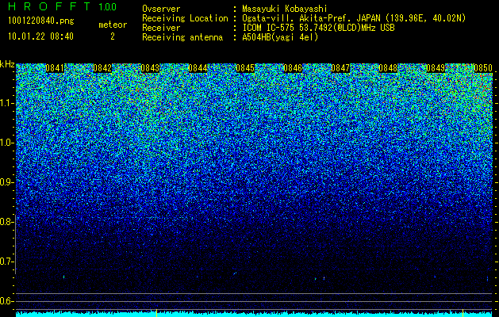499x317 pixels.
Task: Click the 0849 time marker
Action: (436, 68)
